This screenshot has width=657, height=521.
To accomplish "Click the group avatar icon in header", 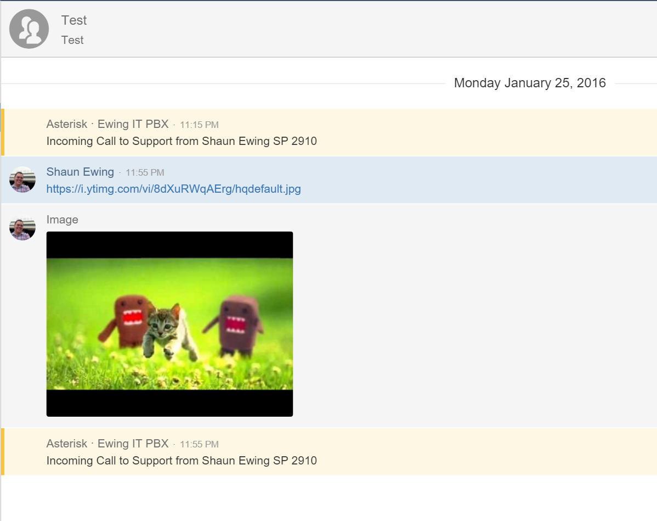I will (29, 29).
